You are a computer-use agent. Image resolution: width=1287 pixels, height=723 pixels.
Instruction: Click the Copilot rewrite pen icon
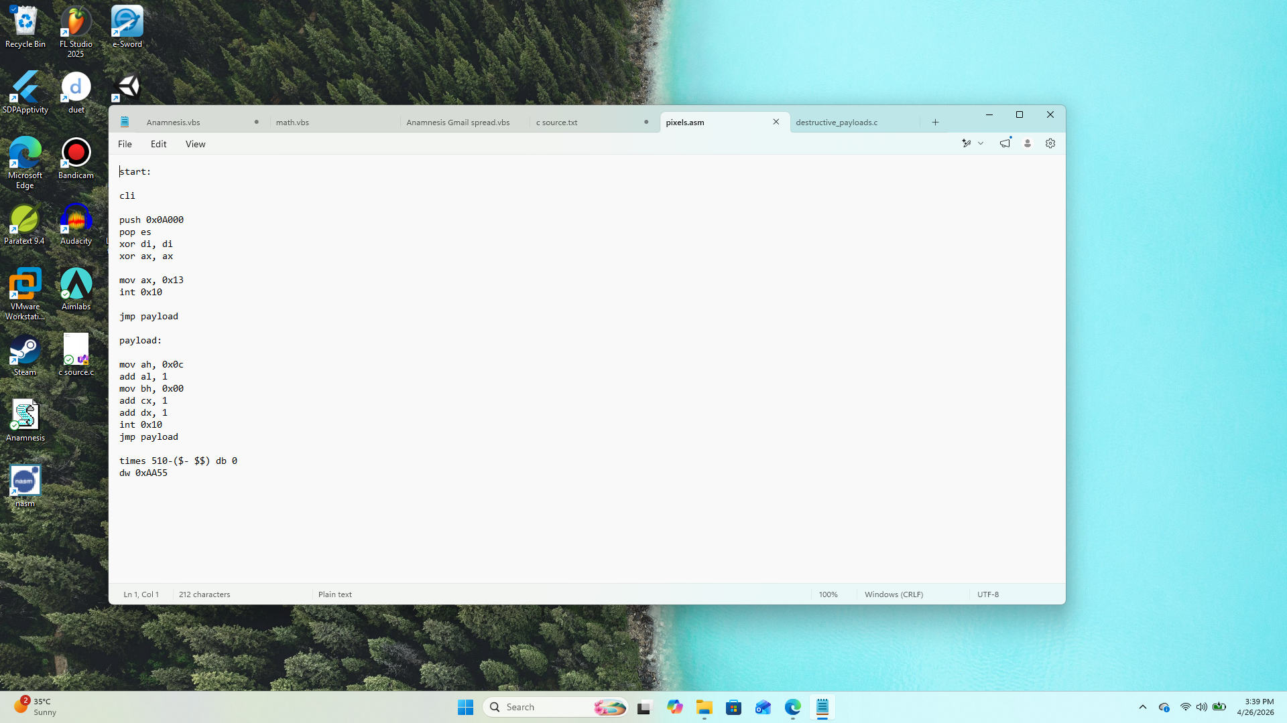(966, 143)
